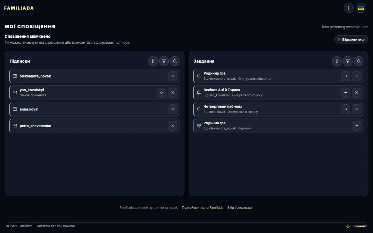The width and height of the screenshot is (373, 233).
Task: Click the FAMILIADA logo
Action: point(19,8)
